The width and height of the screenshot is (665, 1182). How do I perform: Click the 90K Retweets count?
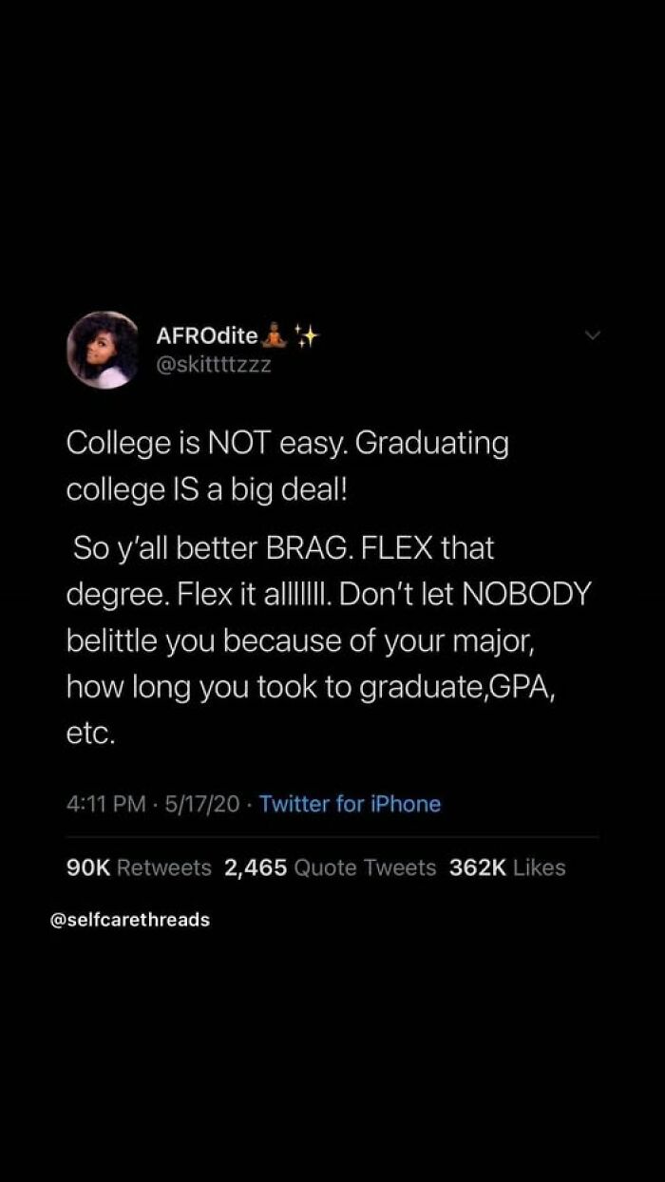click(87, 867)
